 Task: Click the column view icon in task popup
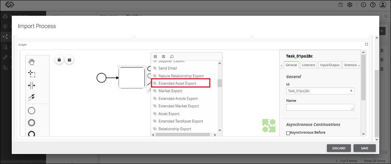155,56
